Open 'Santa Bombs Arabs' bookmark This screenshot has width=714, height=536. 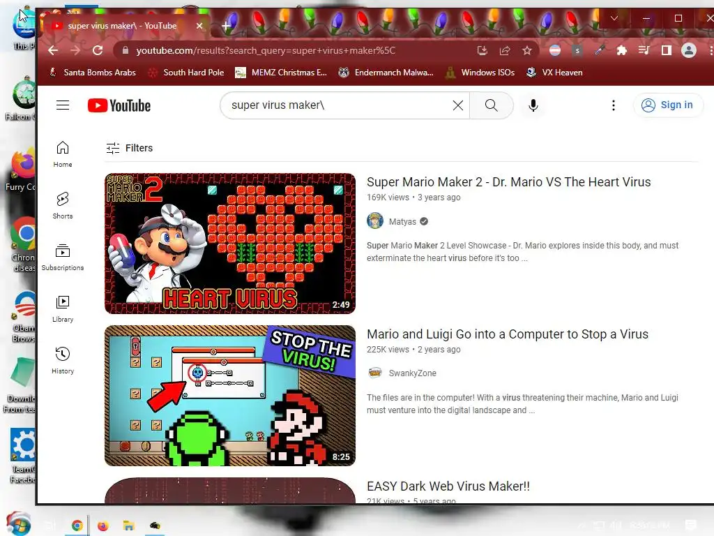point(93,73)
